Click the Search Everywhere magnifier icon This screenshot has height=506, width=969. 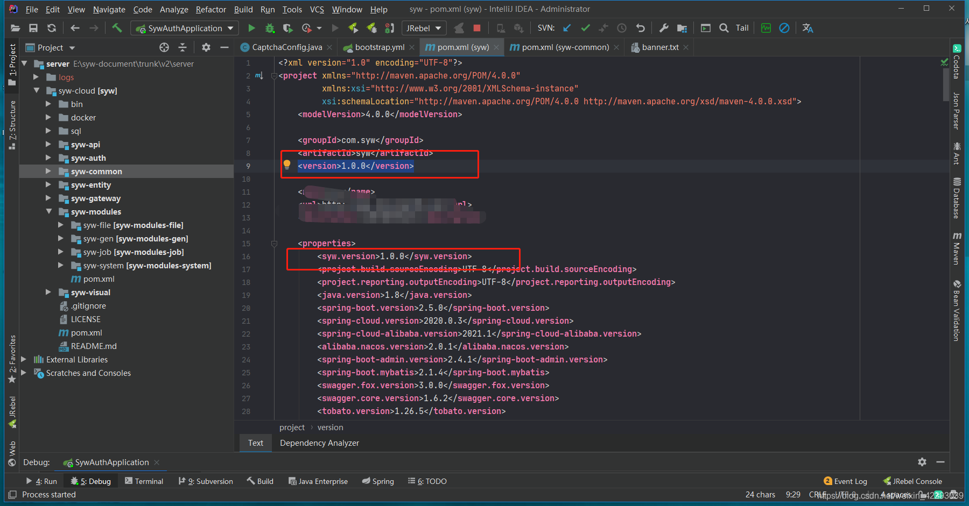(x=724, y=28)
